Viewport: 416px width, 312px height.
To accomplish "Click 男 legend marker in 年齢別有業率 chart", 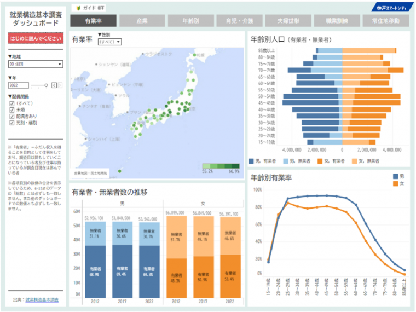I will (395, 177).
